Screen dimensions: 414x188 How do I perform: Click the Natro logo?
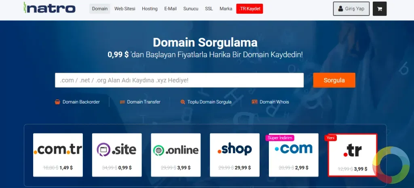(x=49, y=8)
